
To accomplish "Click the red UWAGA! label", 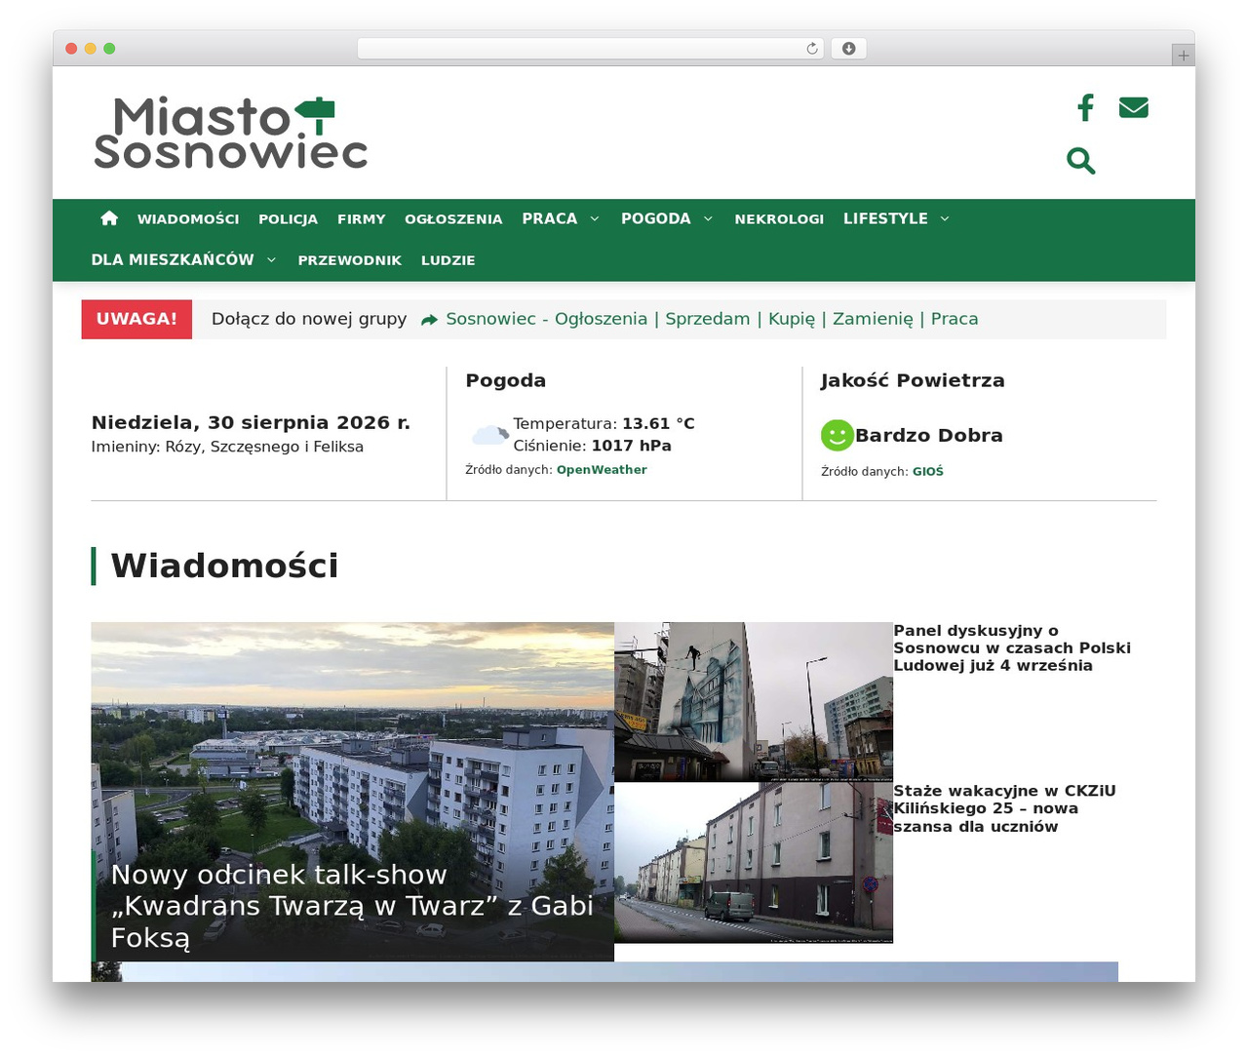I will tap(136, 320).
